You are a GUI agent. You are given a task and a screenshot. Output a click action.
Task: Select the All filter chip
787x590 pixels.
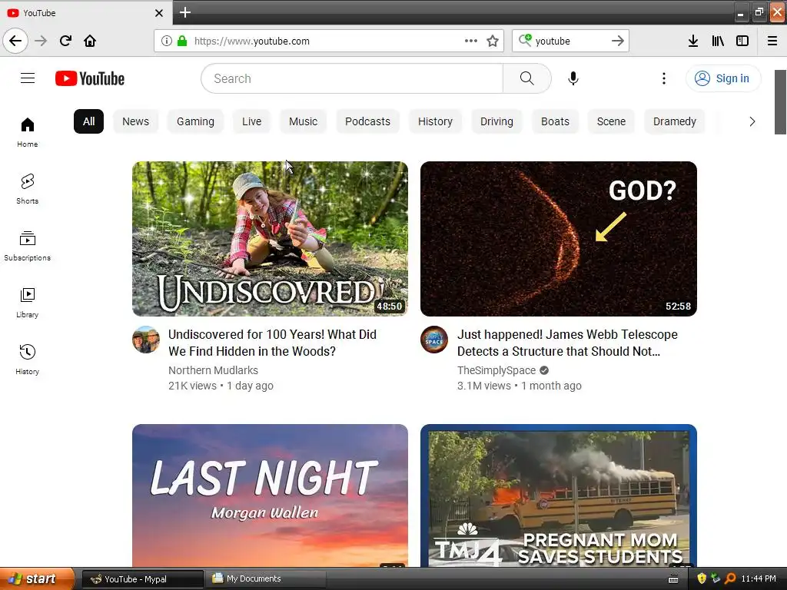(x=89, y=121)
